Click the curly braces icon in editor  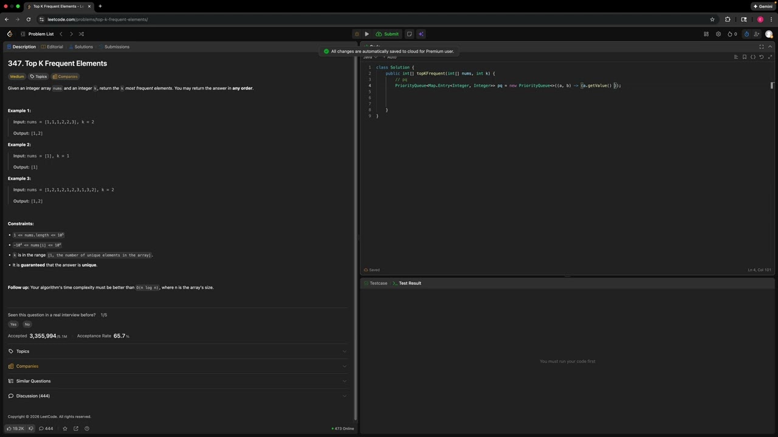(x=753, y=57)
